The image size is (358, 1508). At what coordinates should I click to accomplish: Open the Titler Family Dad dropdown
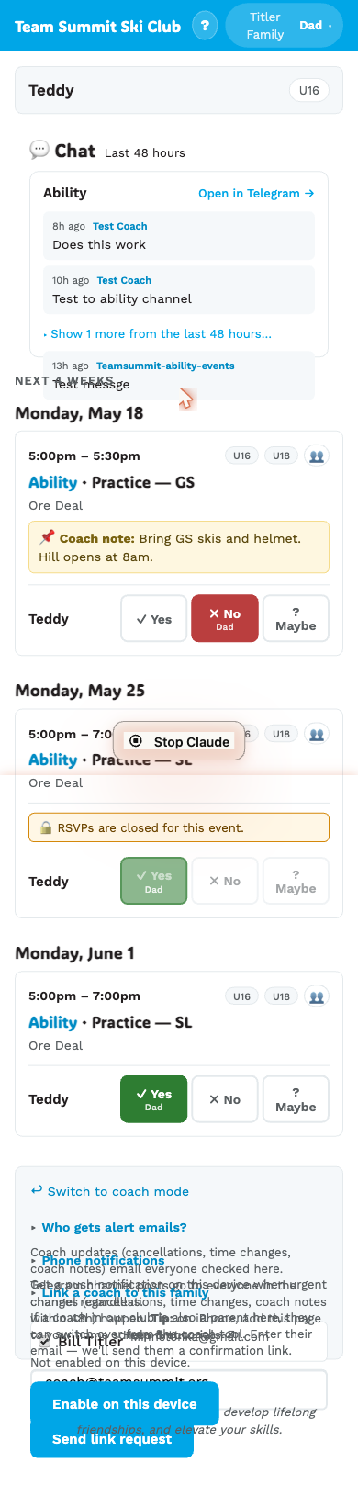tap(284, 26)
